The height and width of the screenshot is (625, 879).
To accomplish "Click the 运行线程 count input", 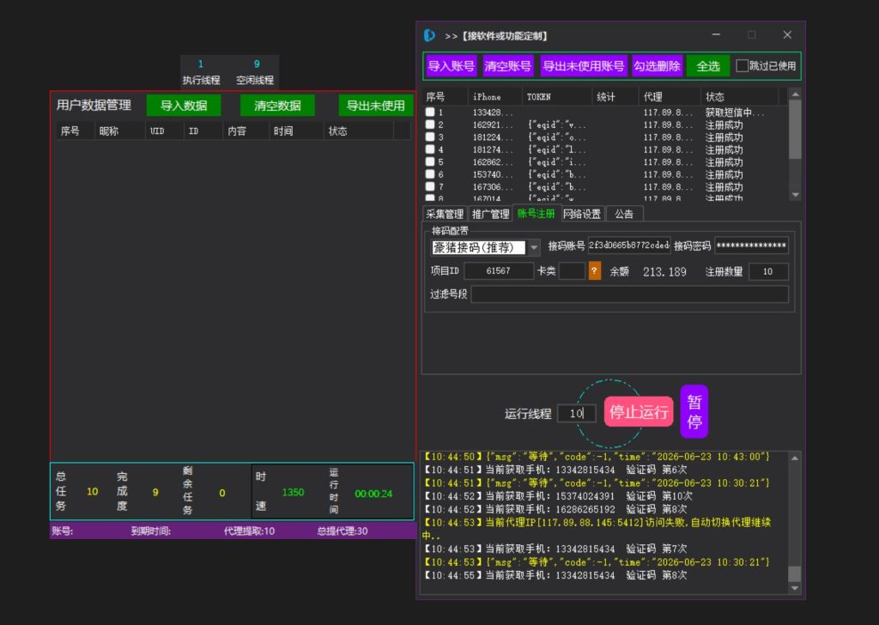I will pos(576,413).
